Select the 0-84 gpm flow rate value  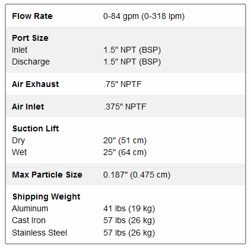(x=144, y=16)
